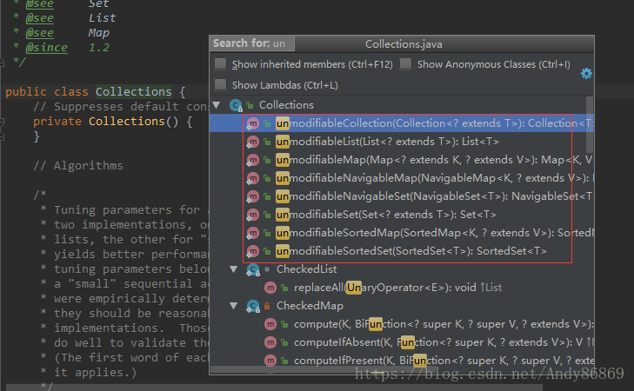Click method icon beside unmodifiableCollection

point(253,123)
